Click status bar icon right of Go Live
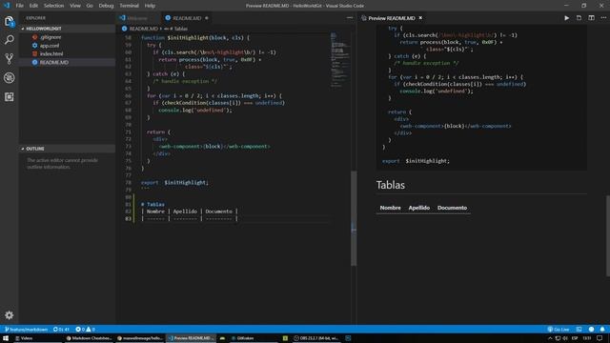 click(x=579, y=330)
